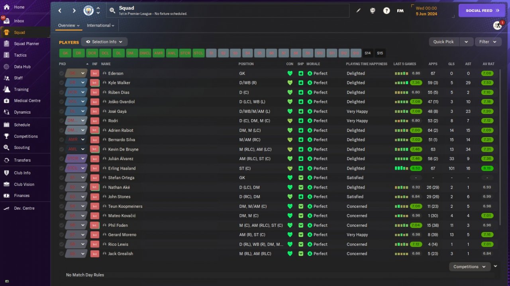Switch to the Overview tab
This screenshot has height=286, width=510.
tap(69, 25)
